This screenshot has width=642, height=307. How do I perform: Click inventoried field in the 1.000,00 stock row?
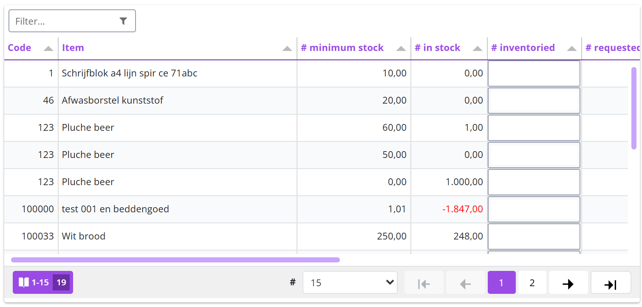[x=534, y=182]
